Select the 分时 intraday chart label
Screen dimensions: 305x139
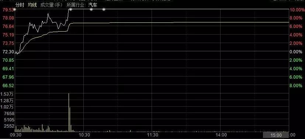click(x=20, y=5)
